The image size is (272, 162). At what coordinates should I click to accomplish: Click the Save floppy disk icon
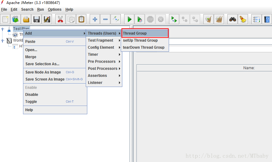[x=37, y=19]
